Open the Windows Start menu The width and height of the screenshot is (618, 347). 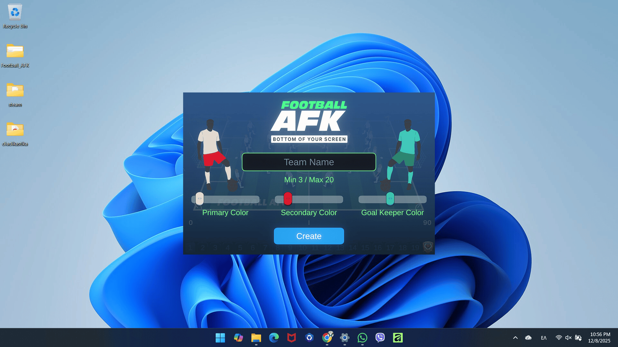(220, 338)
